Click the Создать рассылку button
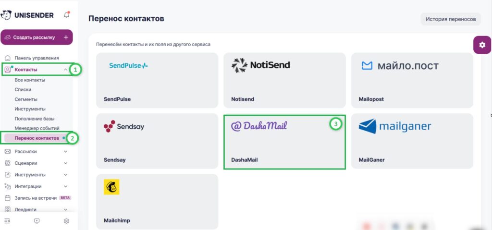492x230 pixels. click(x=37, y=37)
